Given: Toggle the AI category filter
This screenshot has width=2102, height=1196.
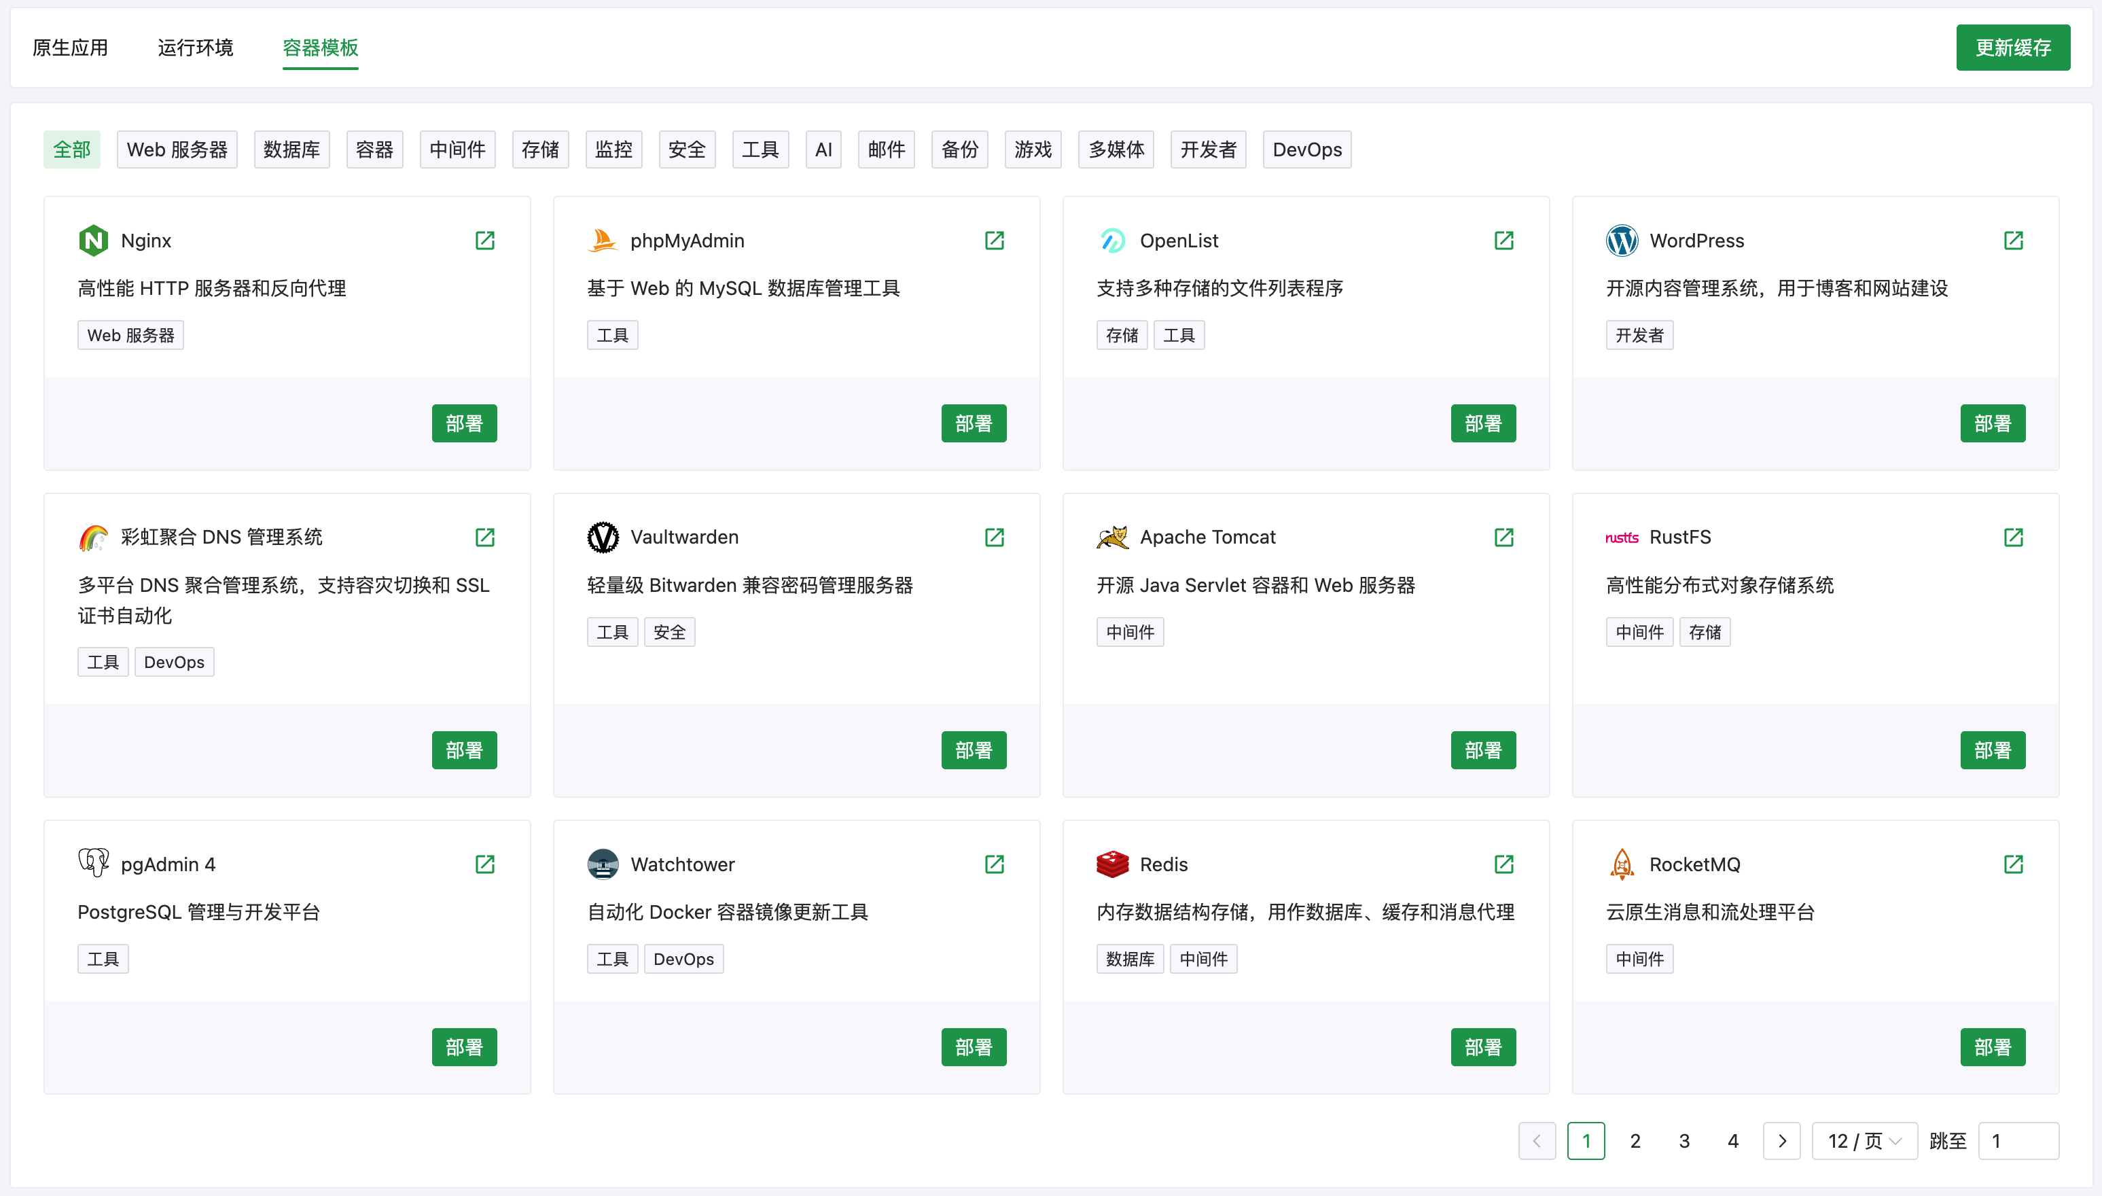Looking at the screenshot, I should click(x=823, y=149).
